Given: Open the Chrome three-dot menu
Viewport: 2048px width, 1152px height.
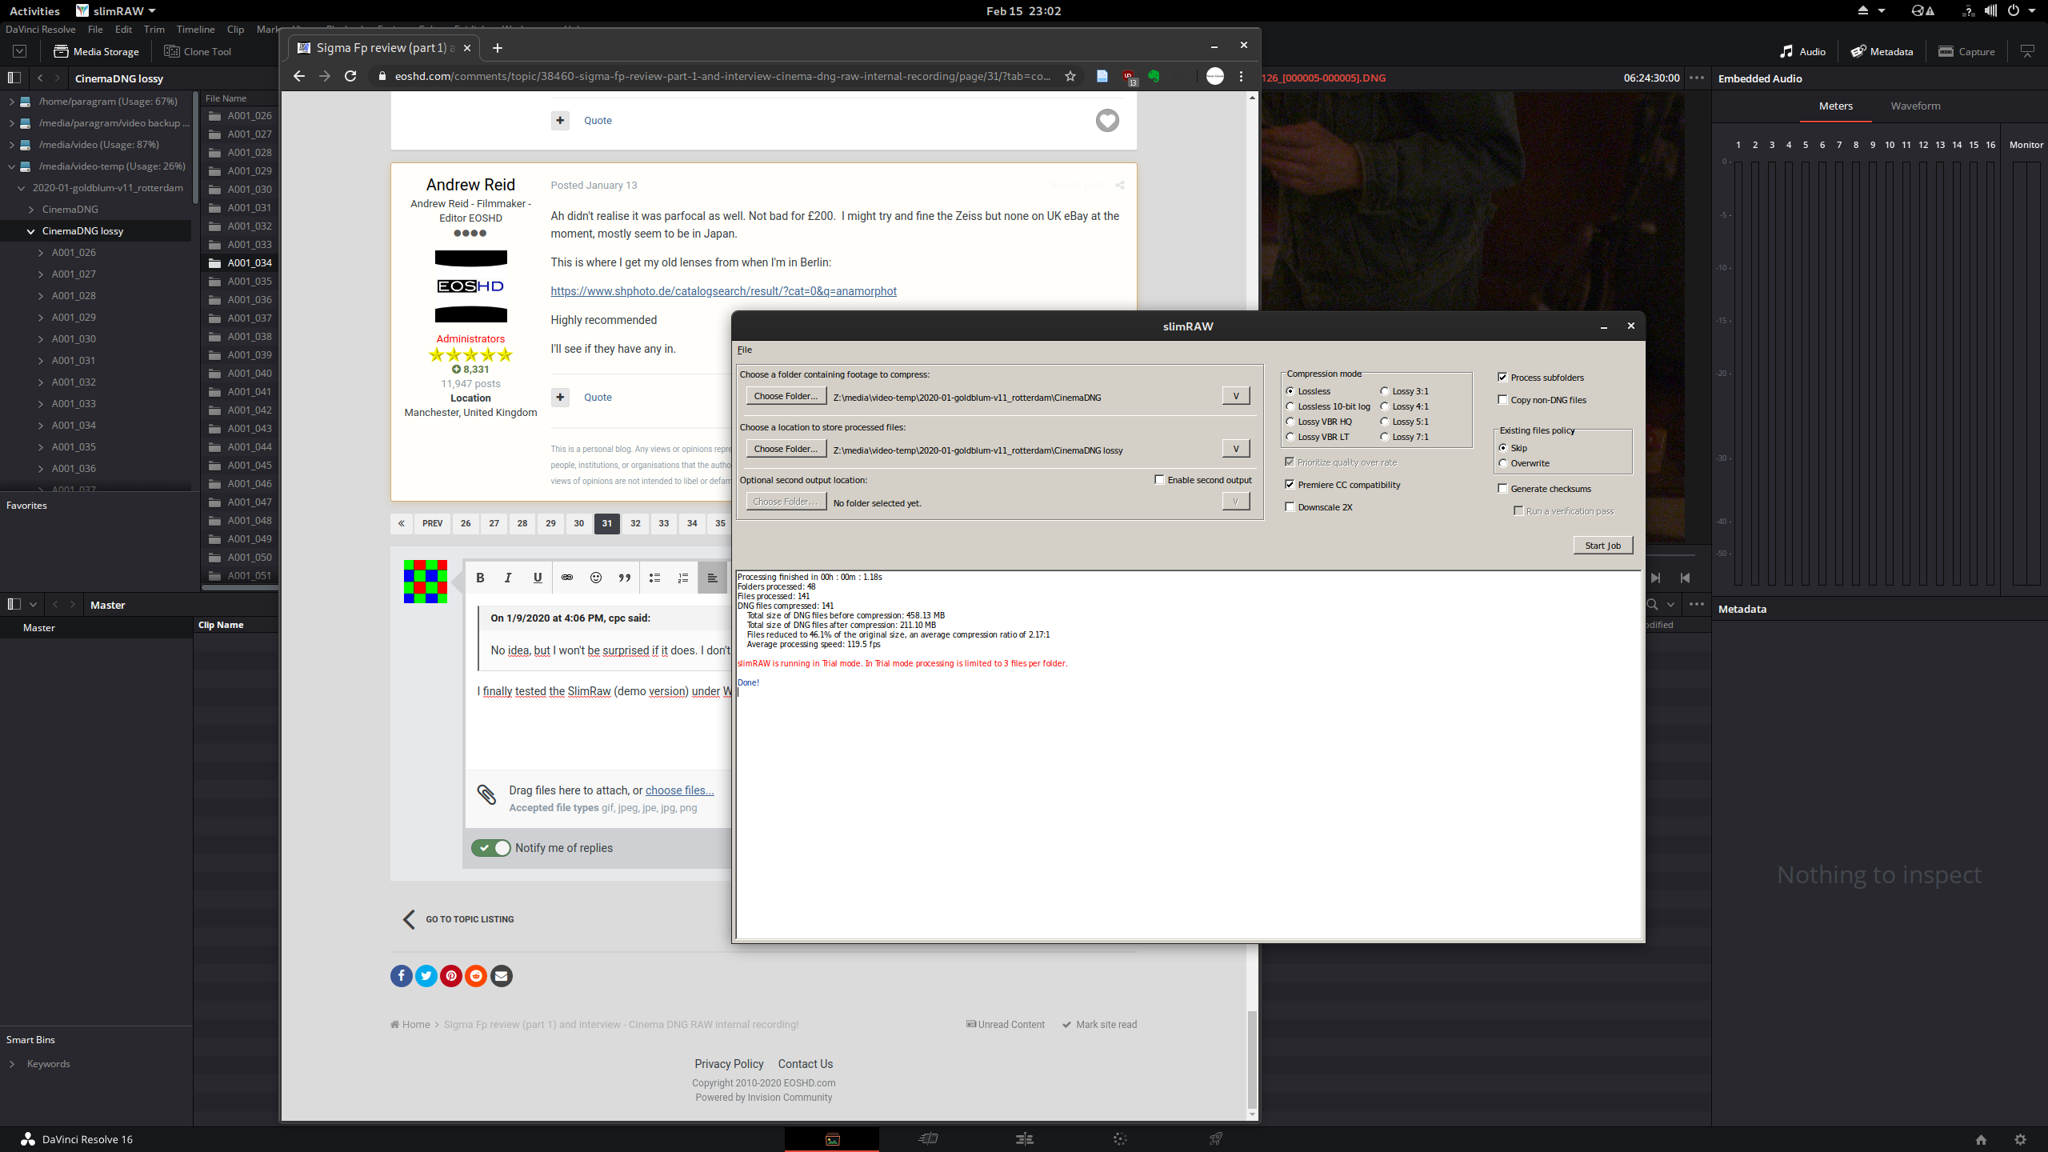Looking at the screenshot, I should [1242, 76].
